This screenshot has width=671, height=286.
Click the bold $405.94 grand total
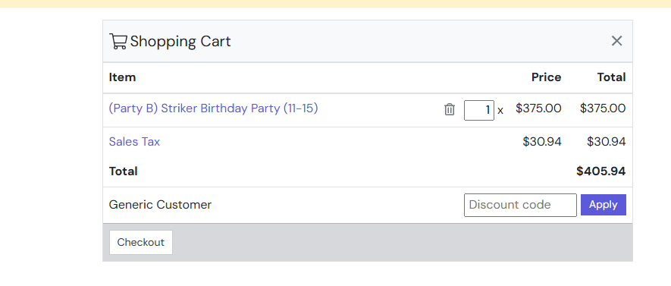(x=600, y=171)
